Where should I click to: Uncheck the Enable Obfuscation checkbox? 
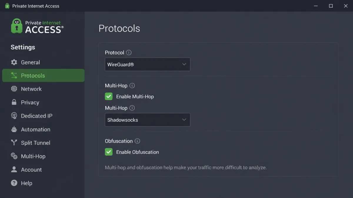pyautogui.click(x=109, y=152)
